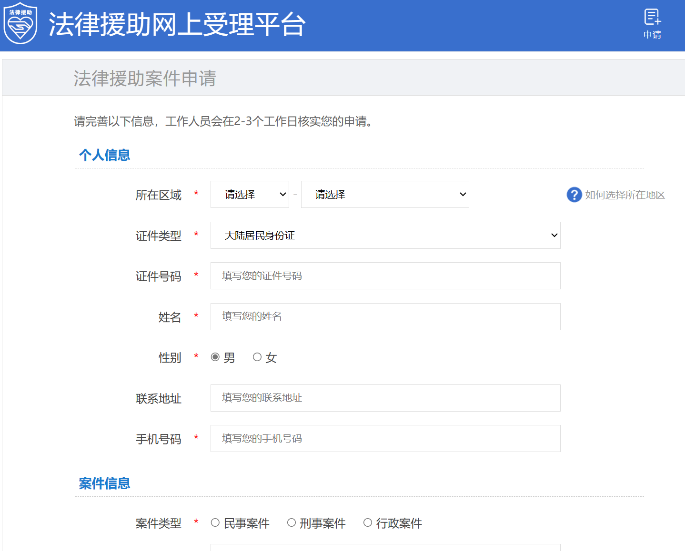Open 如何选择所在地区 help link
The height and width of the screenshot is (551, 685).
pyautogui.click(x=625, y=195)
